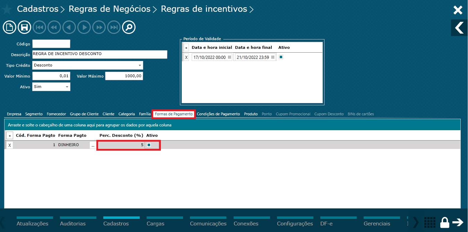Click the Valor Máximo field

point(124,76)
